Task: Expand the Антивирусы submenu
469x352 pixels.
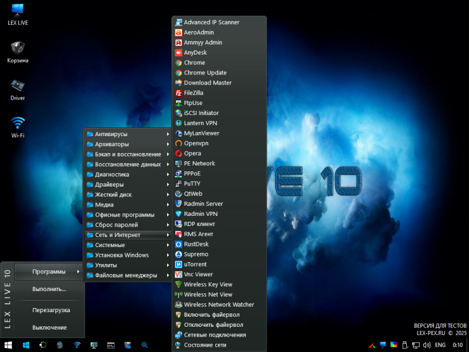Action: click(x=111, y=134)
